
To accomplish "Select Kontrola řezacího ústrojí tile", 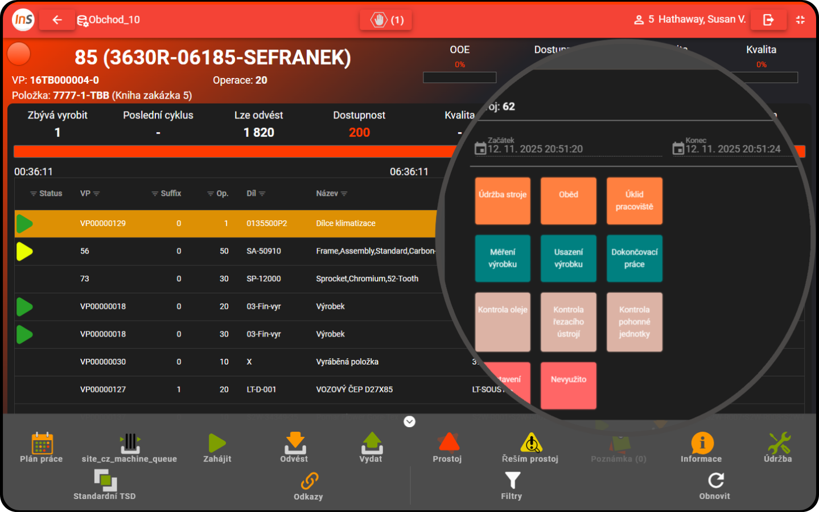I will click(569, 322).
